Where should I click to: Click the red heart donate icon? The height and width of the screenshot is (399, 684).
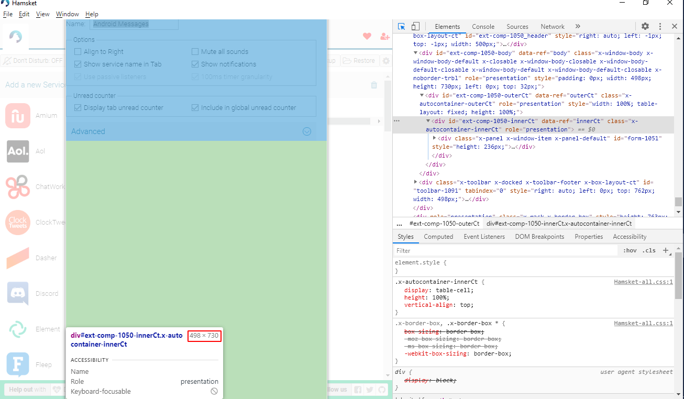coord(367,36)
